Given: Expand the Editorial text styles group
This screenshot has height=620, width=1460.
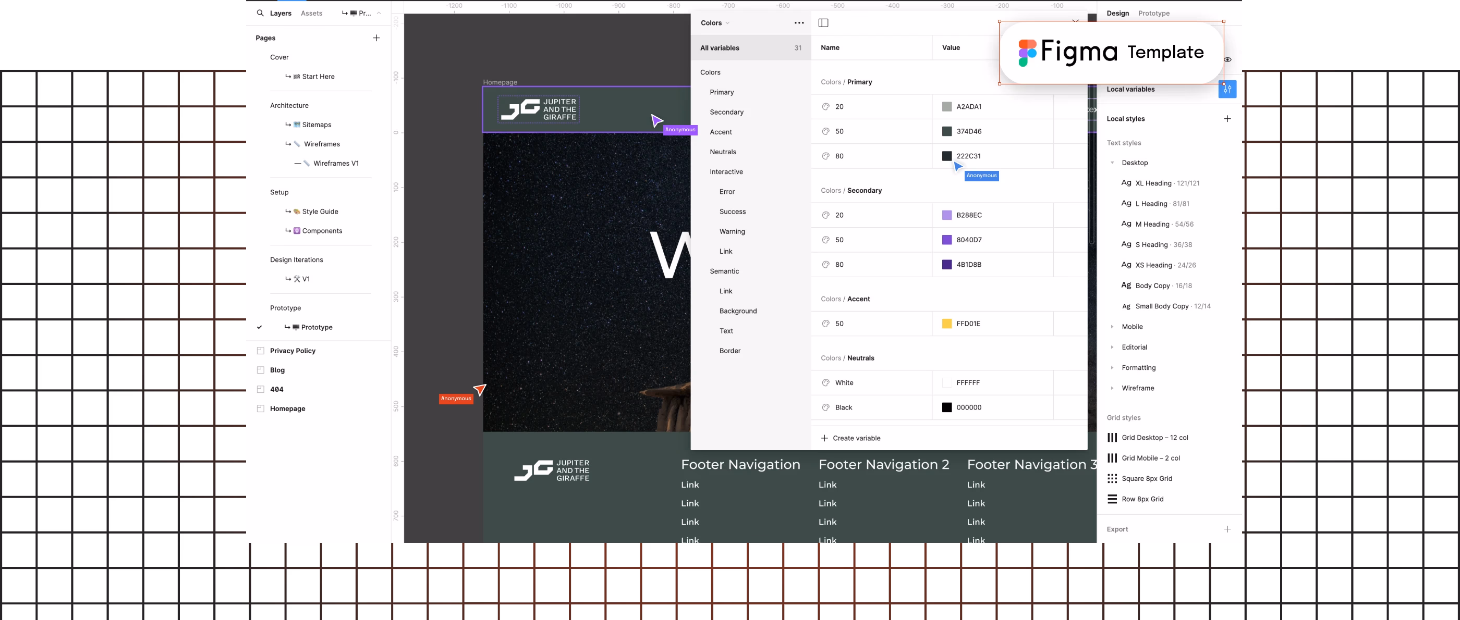Looking at the screenshot, I should pos(1112,347).
